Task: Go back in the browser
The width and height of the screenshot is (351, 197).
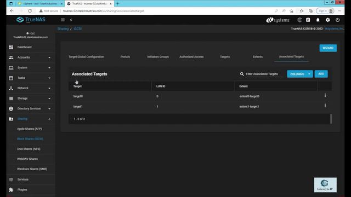Action: (x=12, y=11)
